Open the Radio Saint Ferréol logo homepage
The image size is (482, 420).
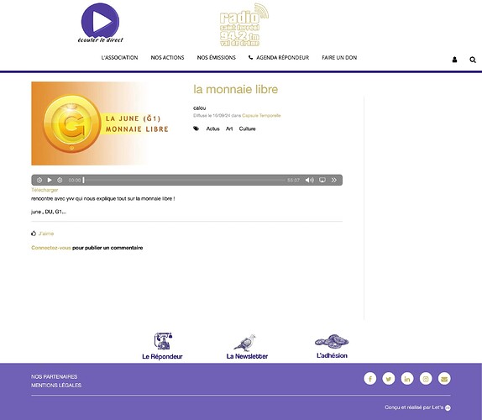[244, 25]
